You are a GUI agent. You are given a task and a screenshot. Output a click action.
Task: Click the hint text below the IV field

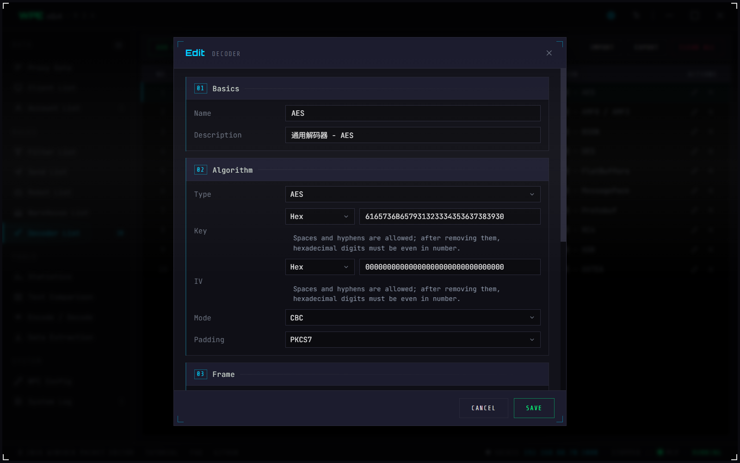[396, 294]
